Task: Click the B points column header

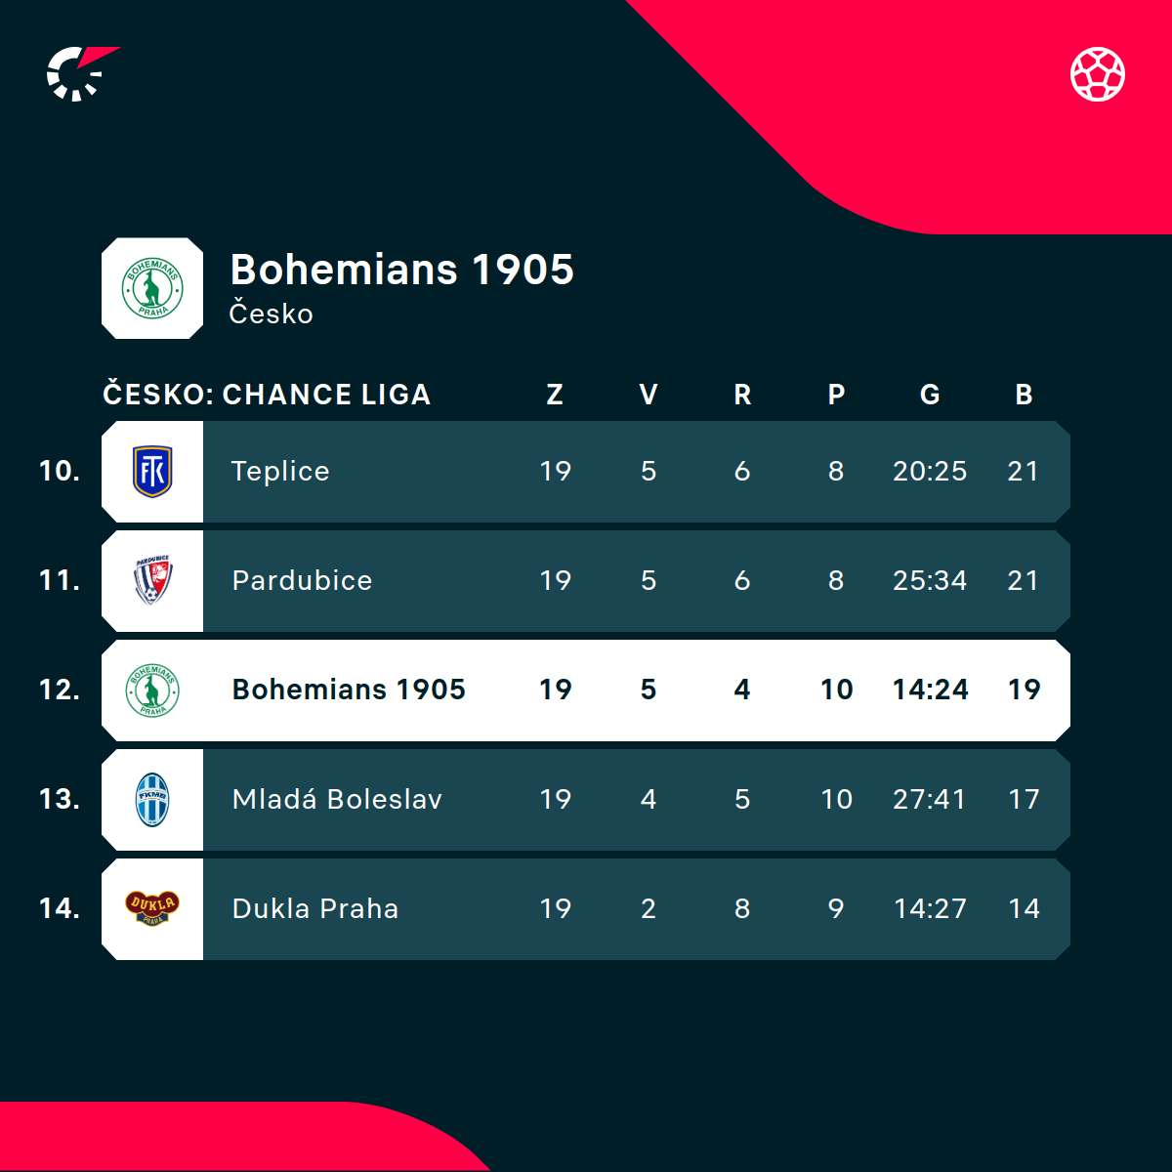Action: pyautogui.click(x=1024, y=395)
